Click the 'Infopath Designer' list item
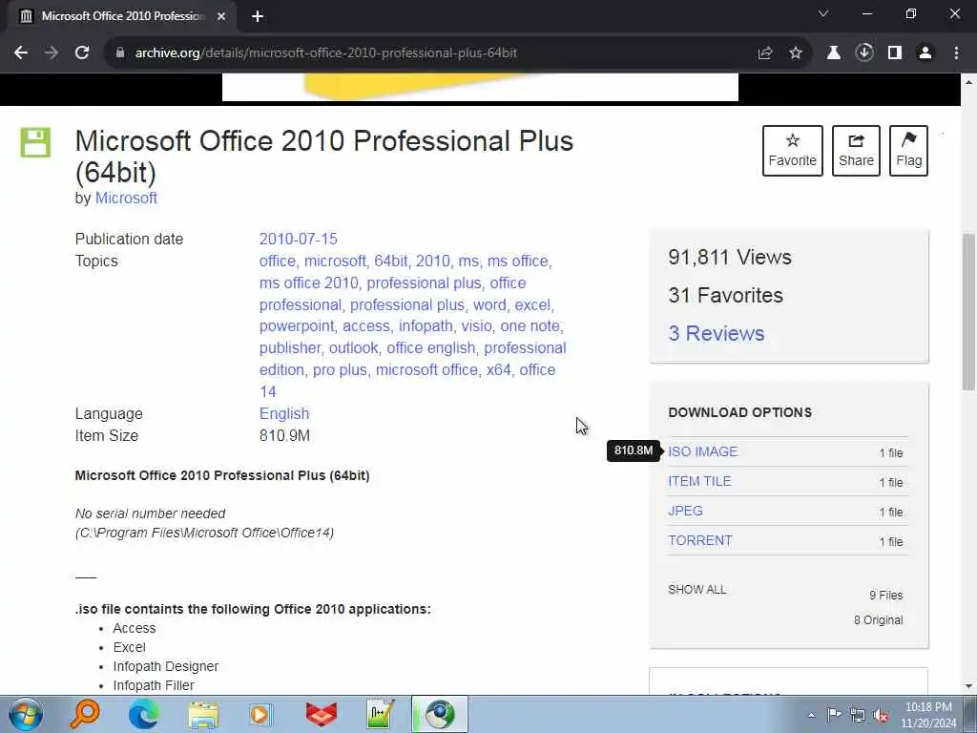 click(166, 666)
